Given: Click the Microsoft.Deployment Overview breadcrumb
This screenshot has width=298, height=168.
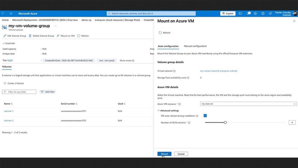Looking at the screenshot, I should point(45,20).
